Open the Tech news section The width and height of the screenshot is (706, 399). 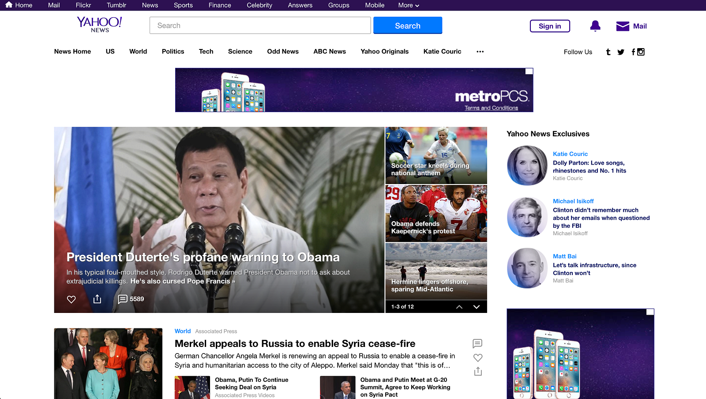206,52
